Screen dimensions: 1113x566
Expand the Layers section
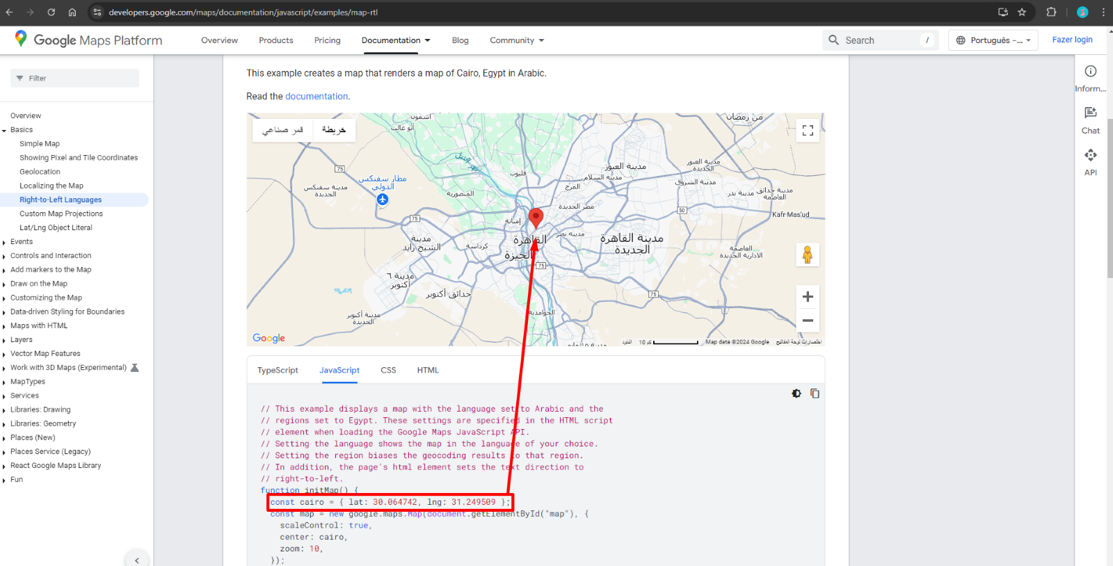4,340
